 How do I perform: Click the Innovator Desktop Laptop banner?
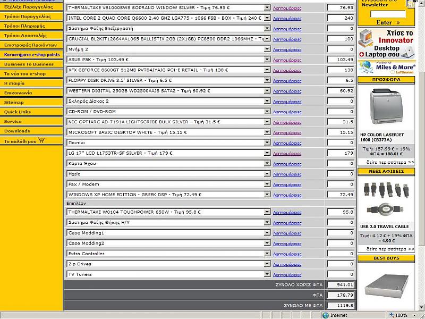(386, 44)
